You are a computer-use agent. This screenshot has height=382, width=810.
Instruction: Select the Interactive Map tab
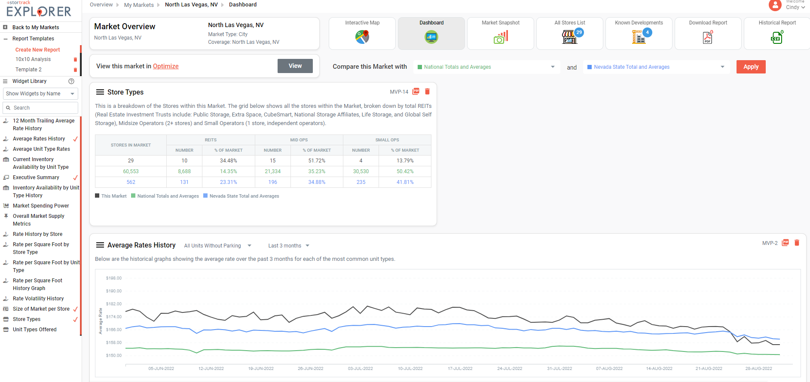point(362,34)
